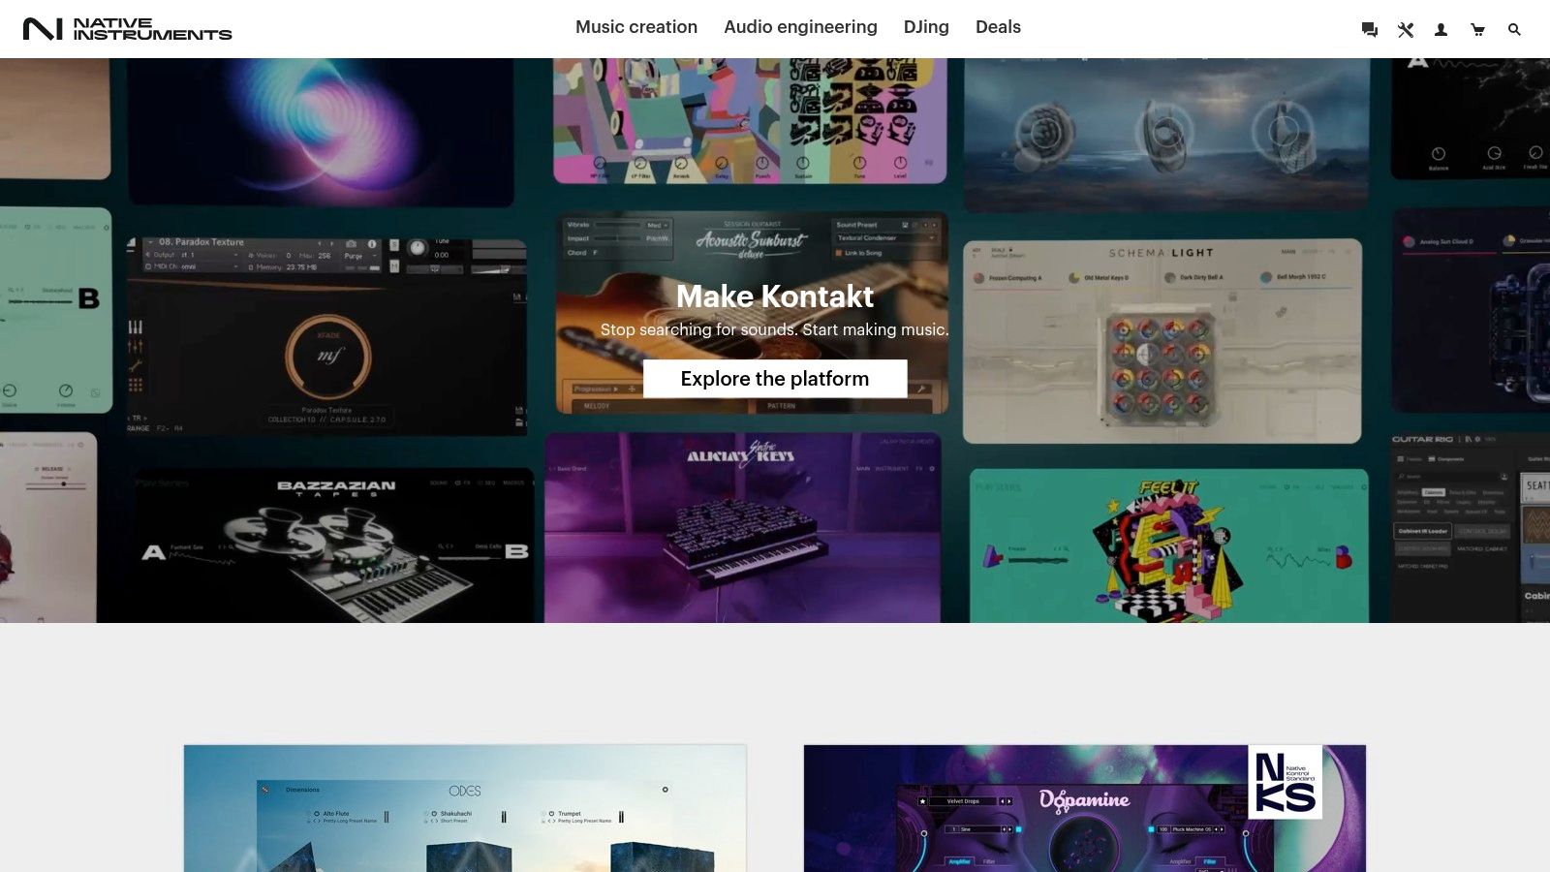Open the Deals page
This screenshot has height=872, width=1550.
point(997,27)
